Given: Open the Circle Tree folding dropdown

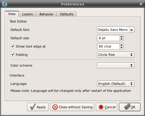Looking at the screenshot, I should pyautogui.click(x=115, y=55).
